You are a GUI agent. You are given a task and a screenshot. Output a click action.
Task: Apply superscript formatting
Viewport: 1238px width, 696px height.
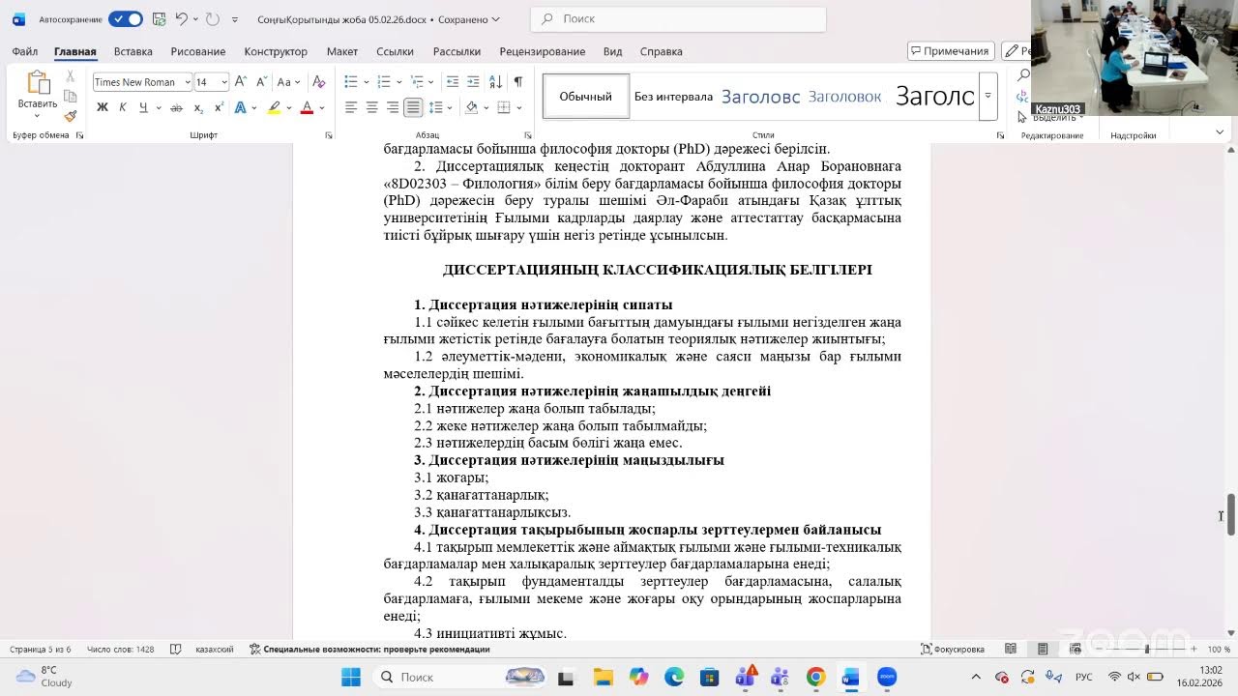pos(218,107)
